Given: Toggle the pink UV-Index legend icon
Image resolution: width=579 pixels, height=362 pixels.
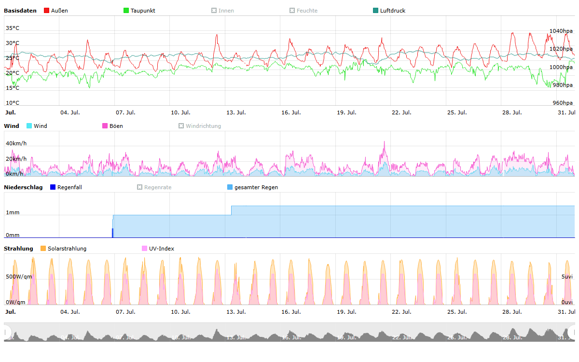Looking at the screenshot, I should 144,249.
